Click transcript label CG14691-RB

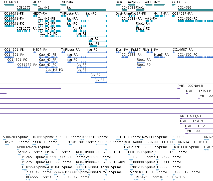(x=14, y=14)
